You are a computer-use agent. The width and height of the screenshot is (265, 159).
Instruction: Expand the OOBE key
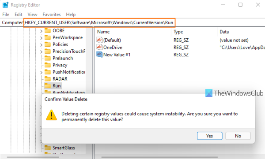pyautogui.click(x=41, y=31)
